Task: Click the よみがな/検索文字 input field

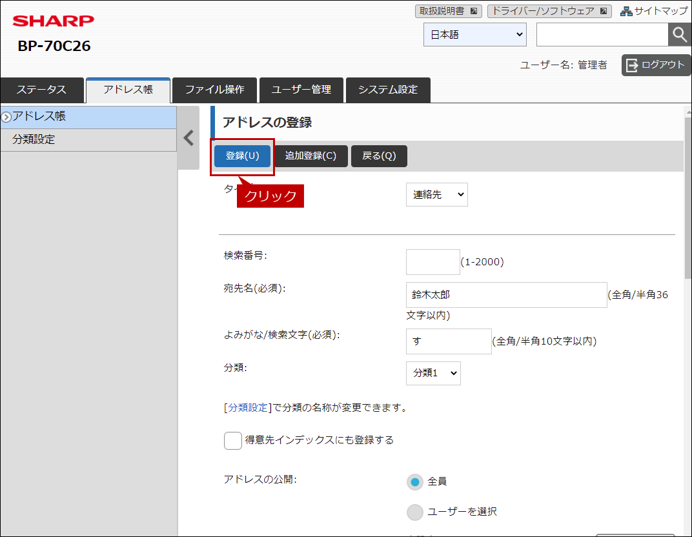Action: click(x=449, y=341)
